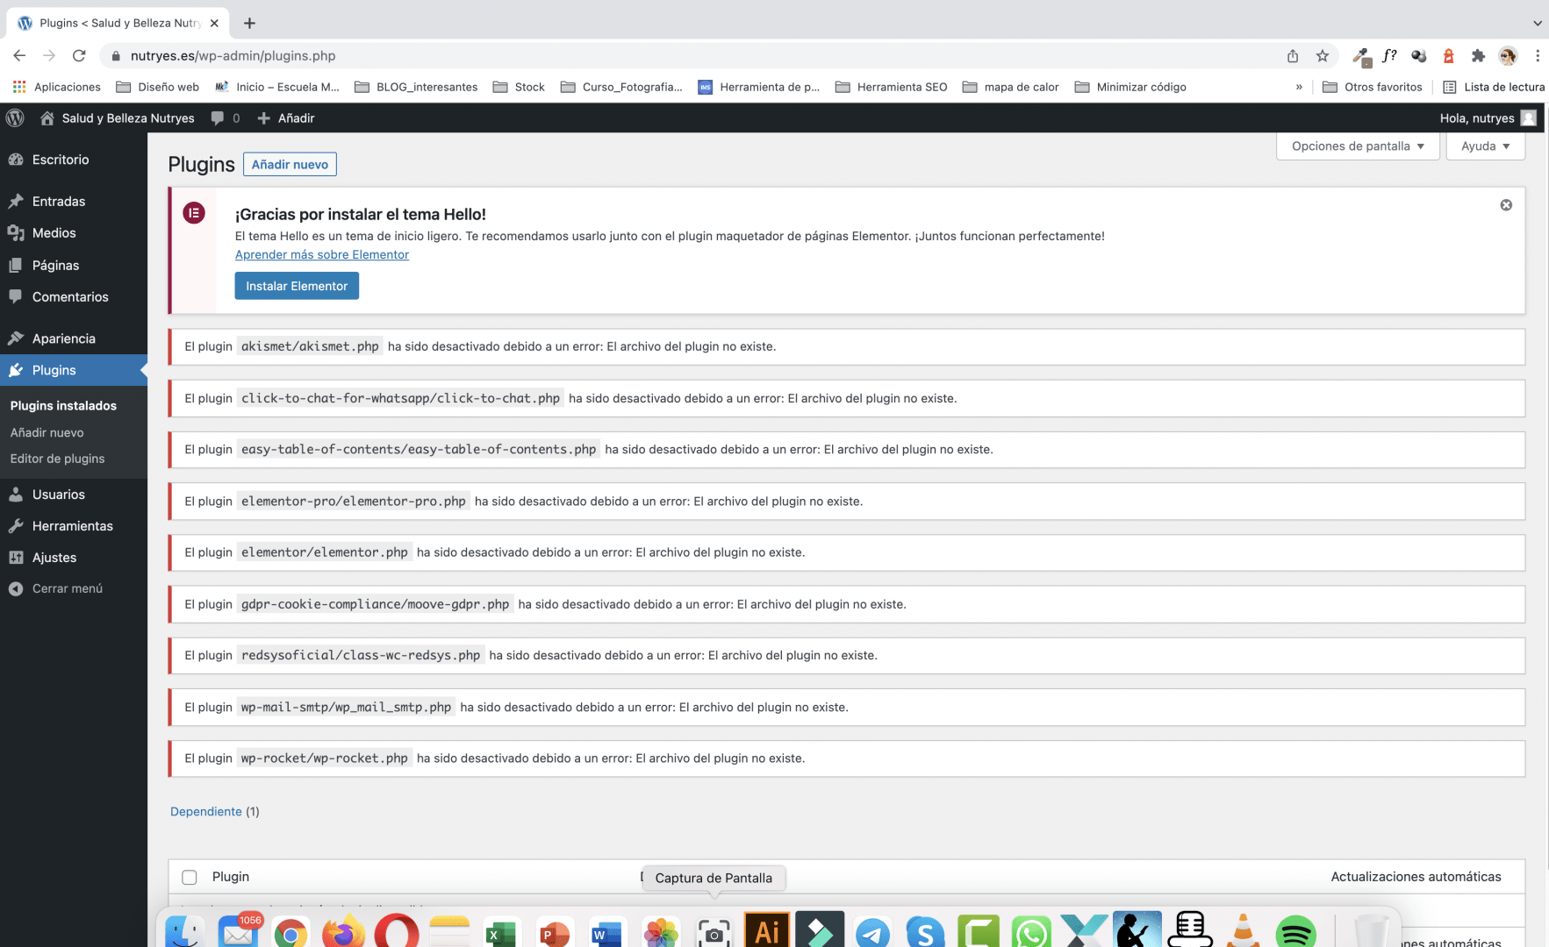Open Lista de lectura reading list

[1494, 87]
